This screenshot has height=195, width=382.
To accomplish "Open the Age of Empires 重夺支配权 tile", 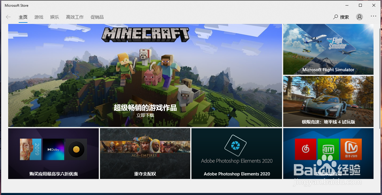I will pyautogui.click(x=145, y=154).
